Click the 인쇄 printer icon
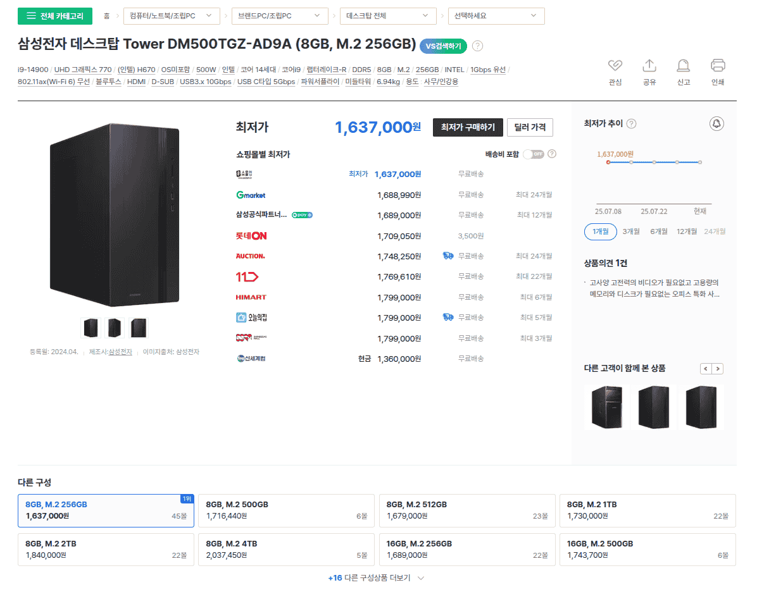The image size is (757, 592). [x=717, y=66]
